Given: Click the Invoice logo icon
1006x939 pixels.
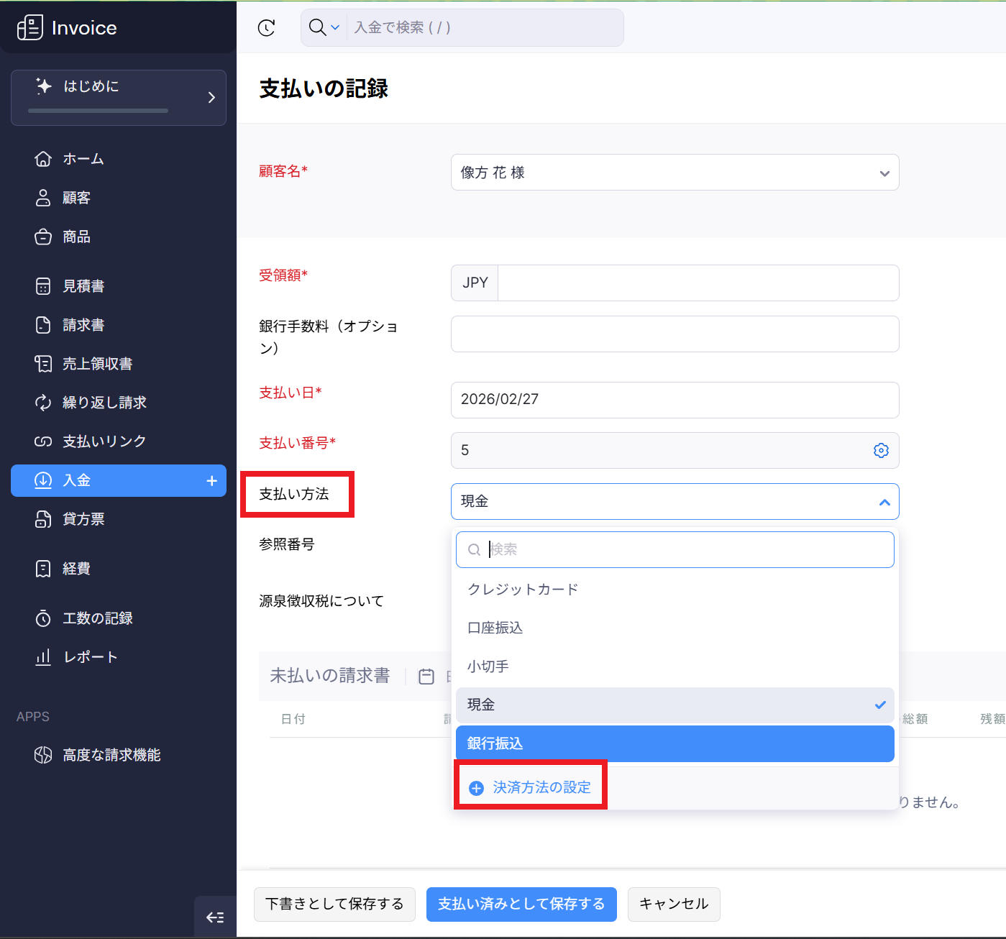Looking at the screenshot, I should (29, 28).
